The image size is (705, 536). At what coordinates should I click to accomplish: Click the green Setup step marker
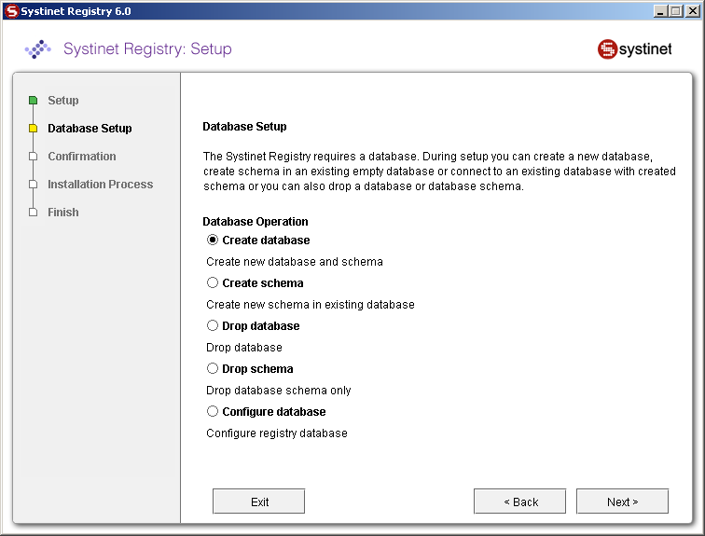[33, 100]
